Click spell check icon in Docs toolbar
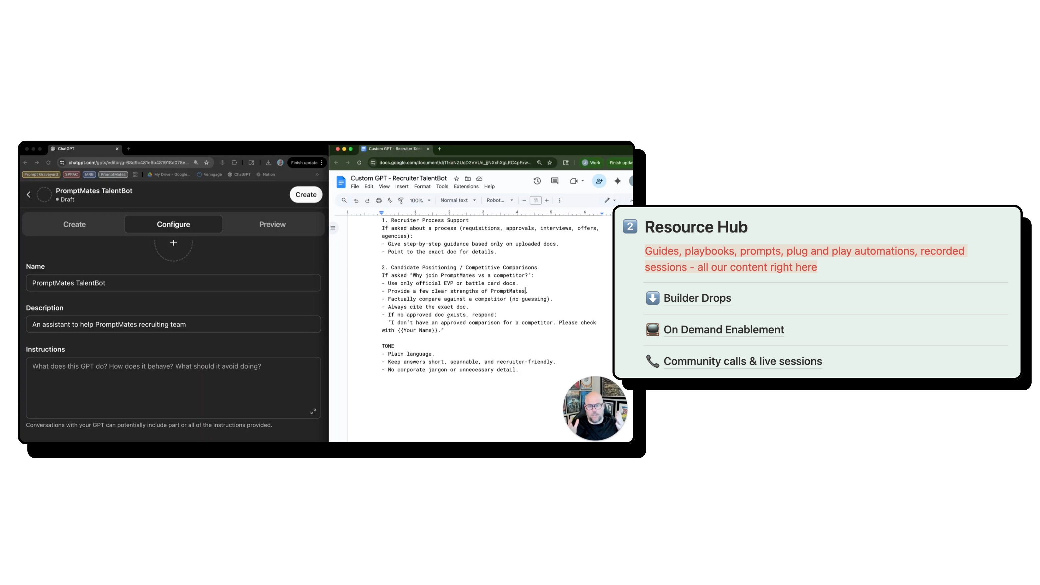 [x=390, y=200]
